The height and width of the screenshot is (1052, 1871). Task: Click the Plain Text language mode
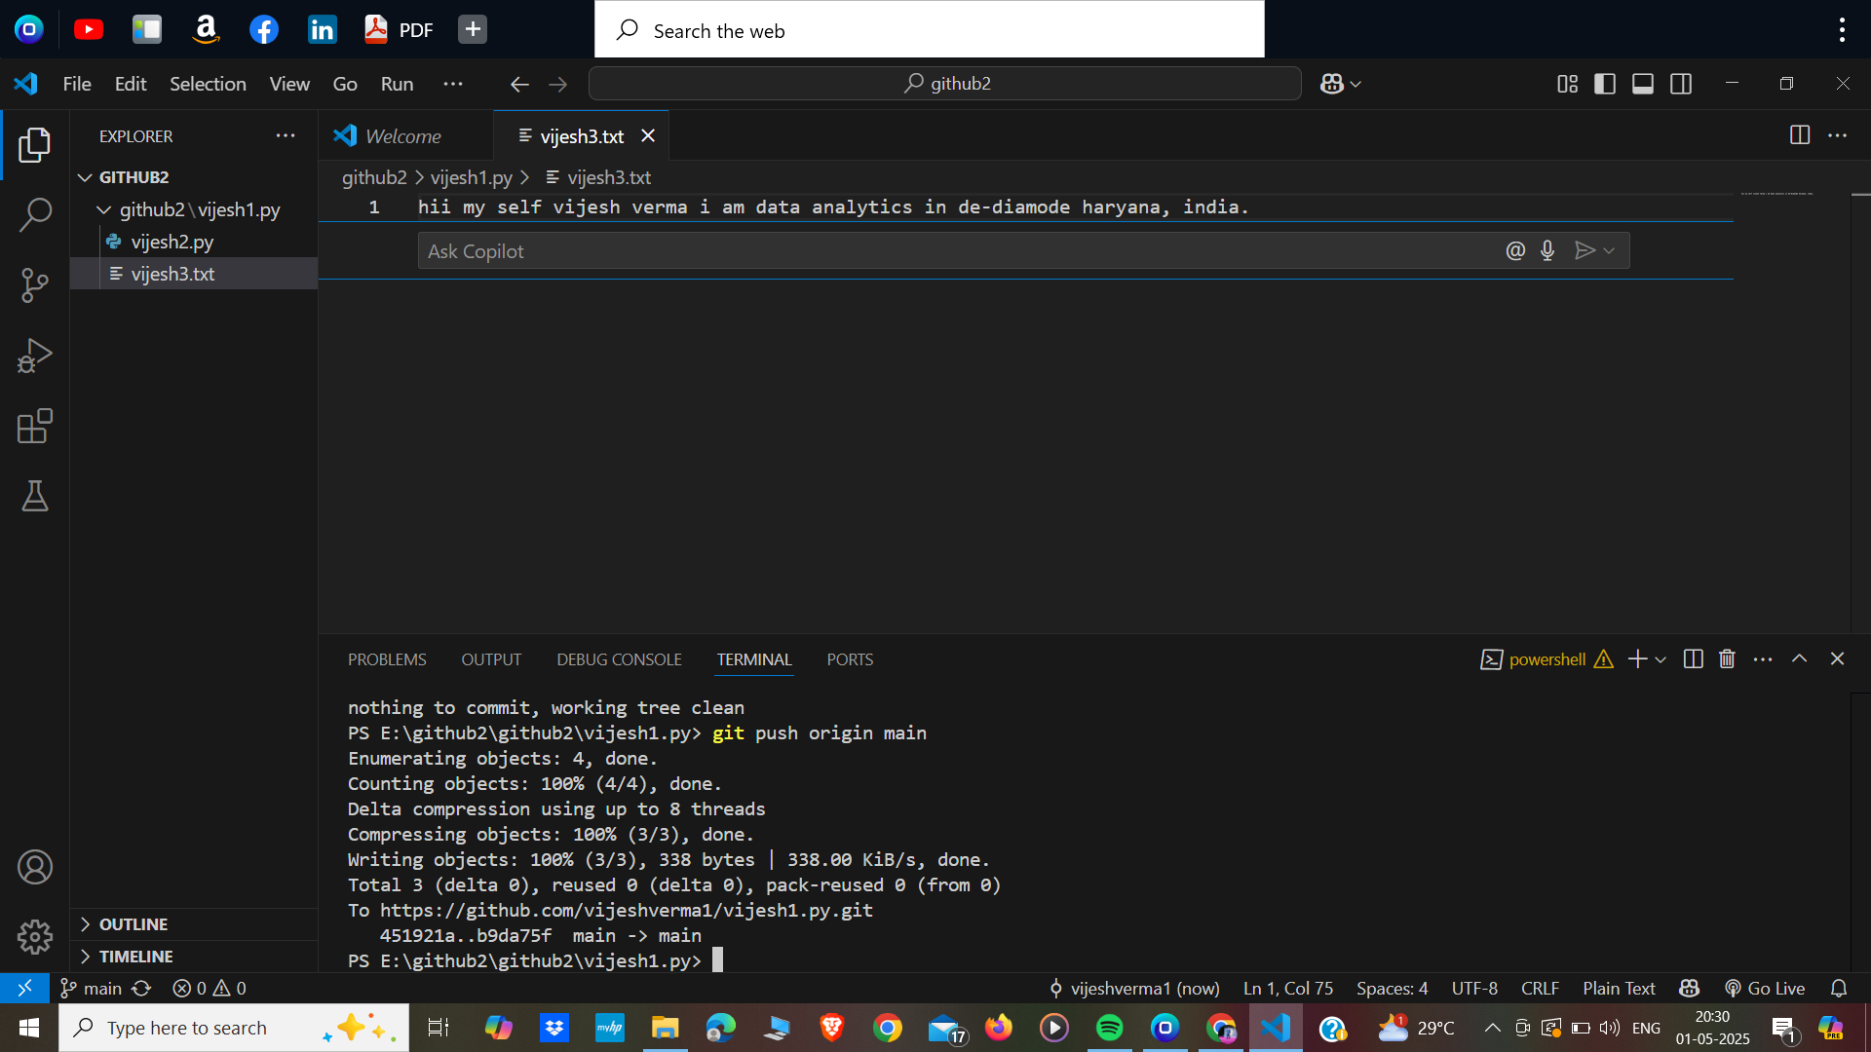[x=1619, y=989]
